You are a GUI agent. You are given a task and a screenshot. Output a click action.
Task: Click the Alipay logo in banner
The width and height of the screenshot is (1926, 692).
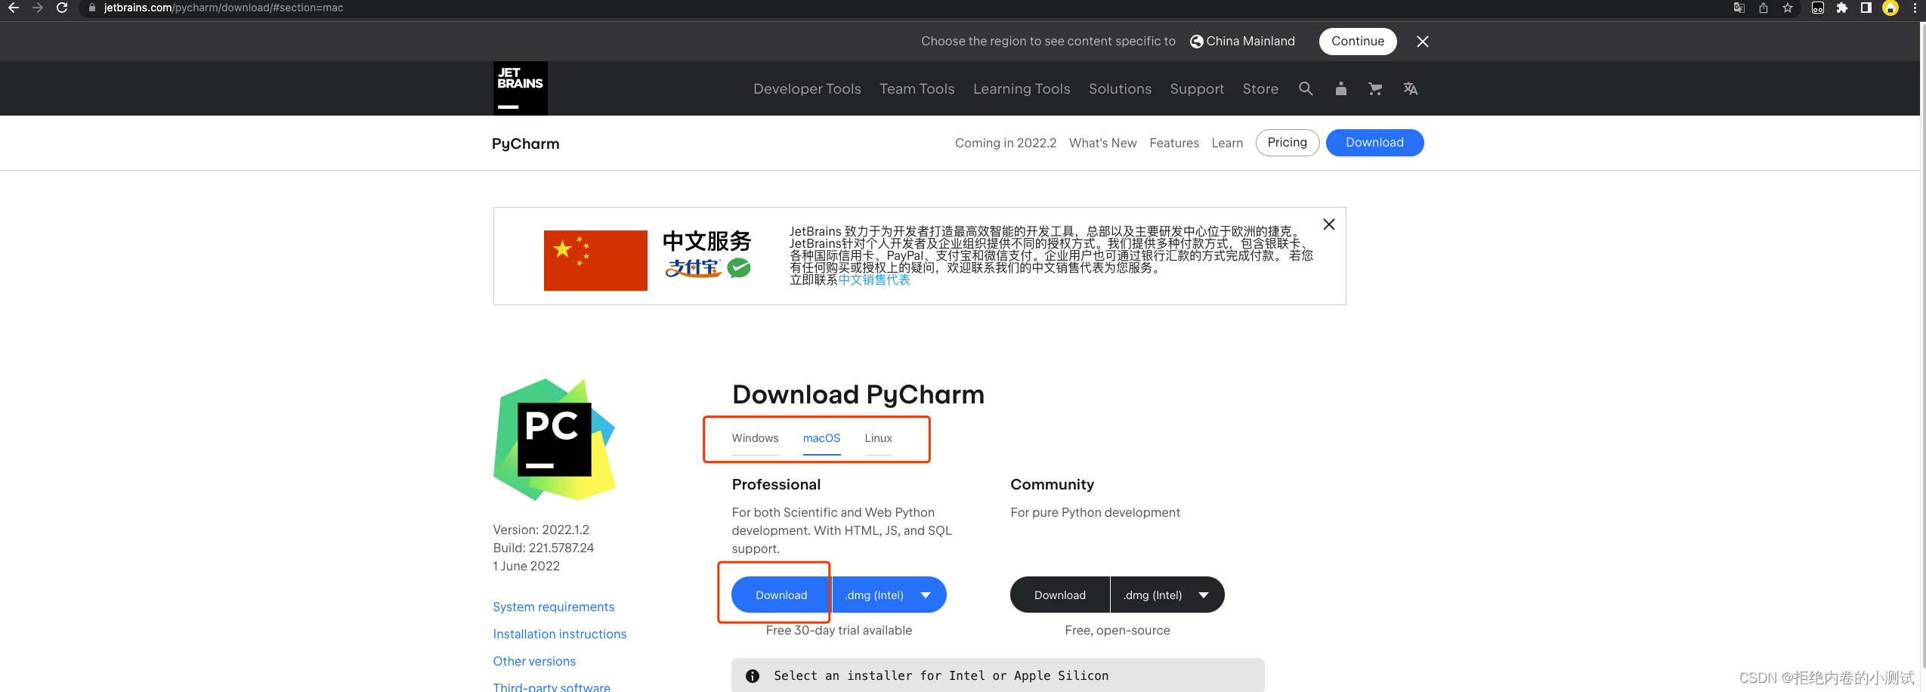tap(693, 268)
